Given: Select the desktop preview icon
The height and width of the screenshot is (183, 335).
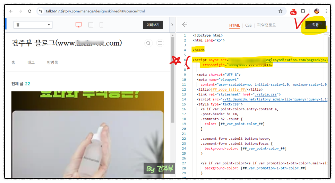Looking at the screenshot, I should coord(79,25).
